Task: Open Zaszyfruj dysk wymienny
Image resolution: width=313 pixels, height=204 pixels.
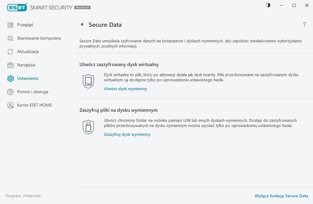Action: [x=127, y=134]
